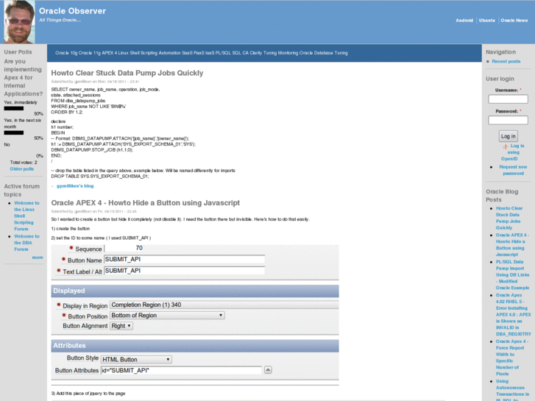The width and height of the screenshot is (535, 401).
Task: Open 'Welcome to the DBA Forum' topic
Action: coord(26,243)
